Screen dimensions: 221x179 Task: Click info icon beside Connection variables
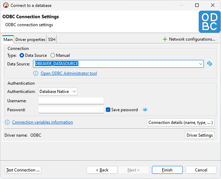click(x=7, y=122)
